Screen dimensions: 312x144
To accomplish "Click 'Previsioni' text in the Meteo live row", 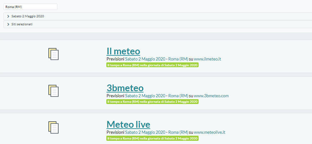I will [x=115, y=132].
